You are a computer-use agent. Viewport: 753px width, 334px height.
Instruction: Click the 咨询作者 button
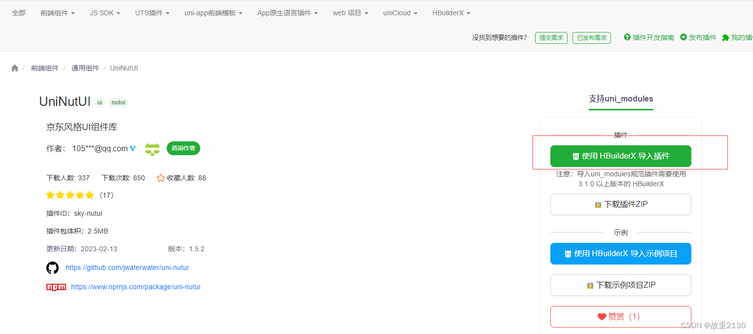click(x=183, y=148)
